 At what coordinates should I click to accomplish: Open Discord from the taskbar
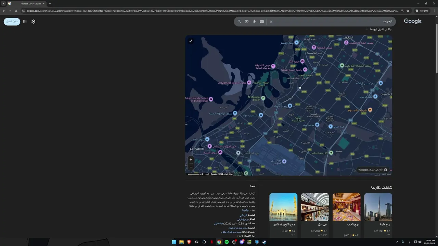(242, 242)
